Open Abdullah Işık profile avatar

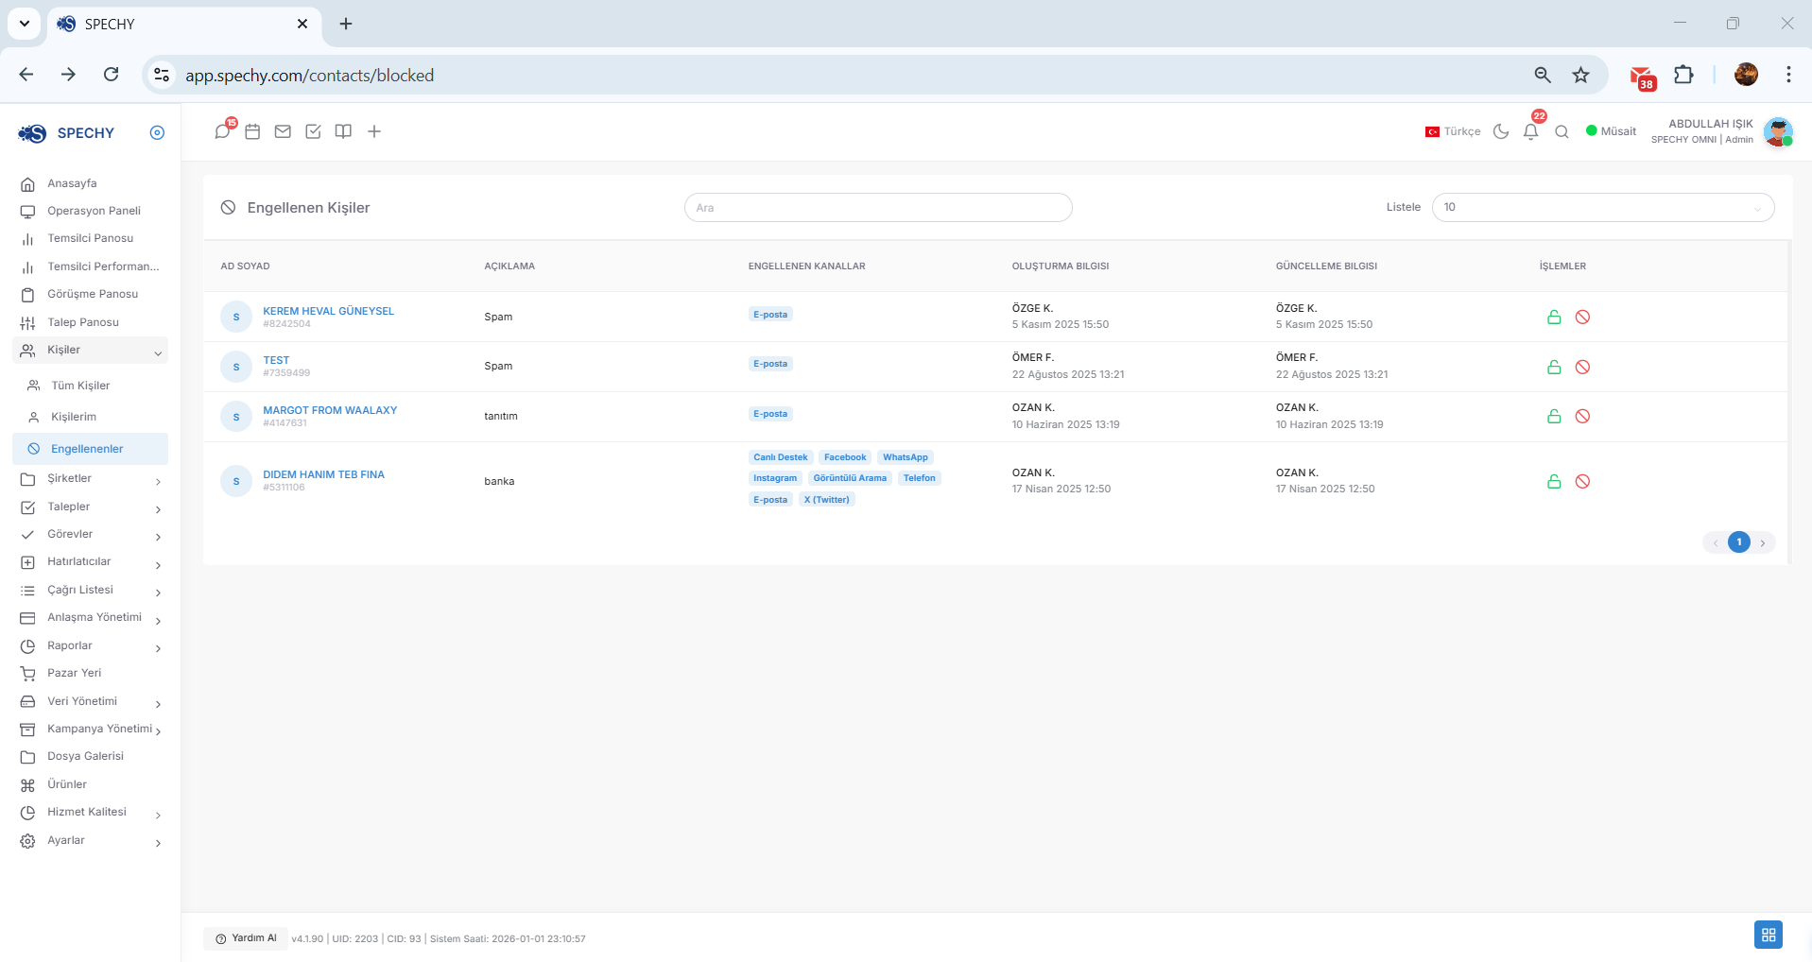[x=1778, y=131]
